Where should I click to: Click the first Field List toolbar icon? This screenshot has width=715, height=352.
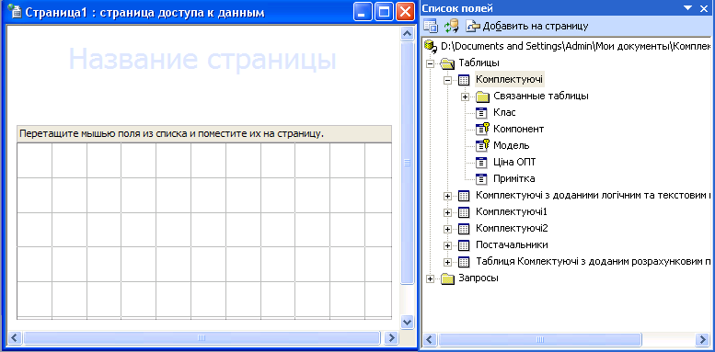(x=431, y=26)
